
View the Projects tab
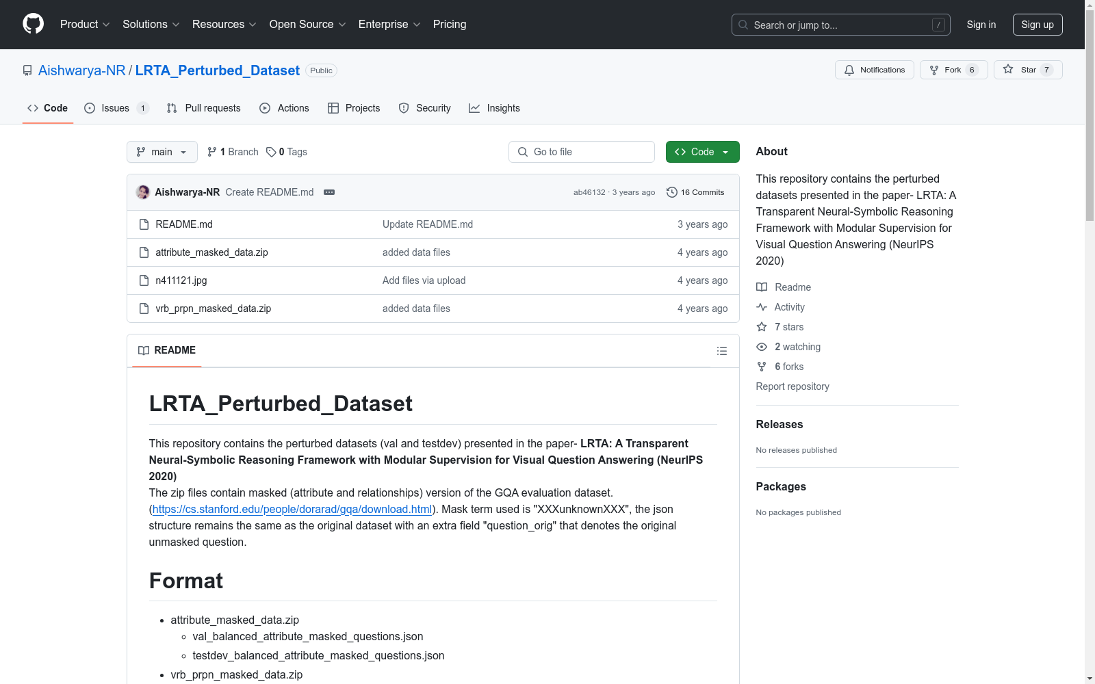tap(354, 108)
